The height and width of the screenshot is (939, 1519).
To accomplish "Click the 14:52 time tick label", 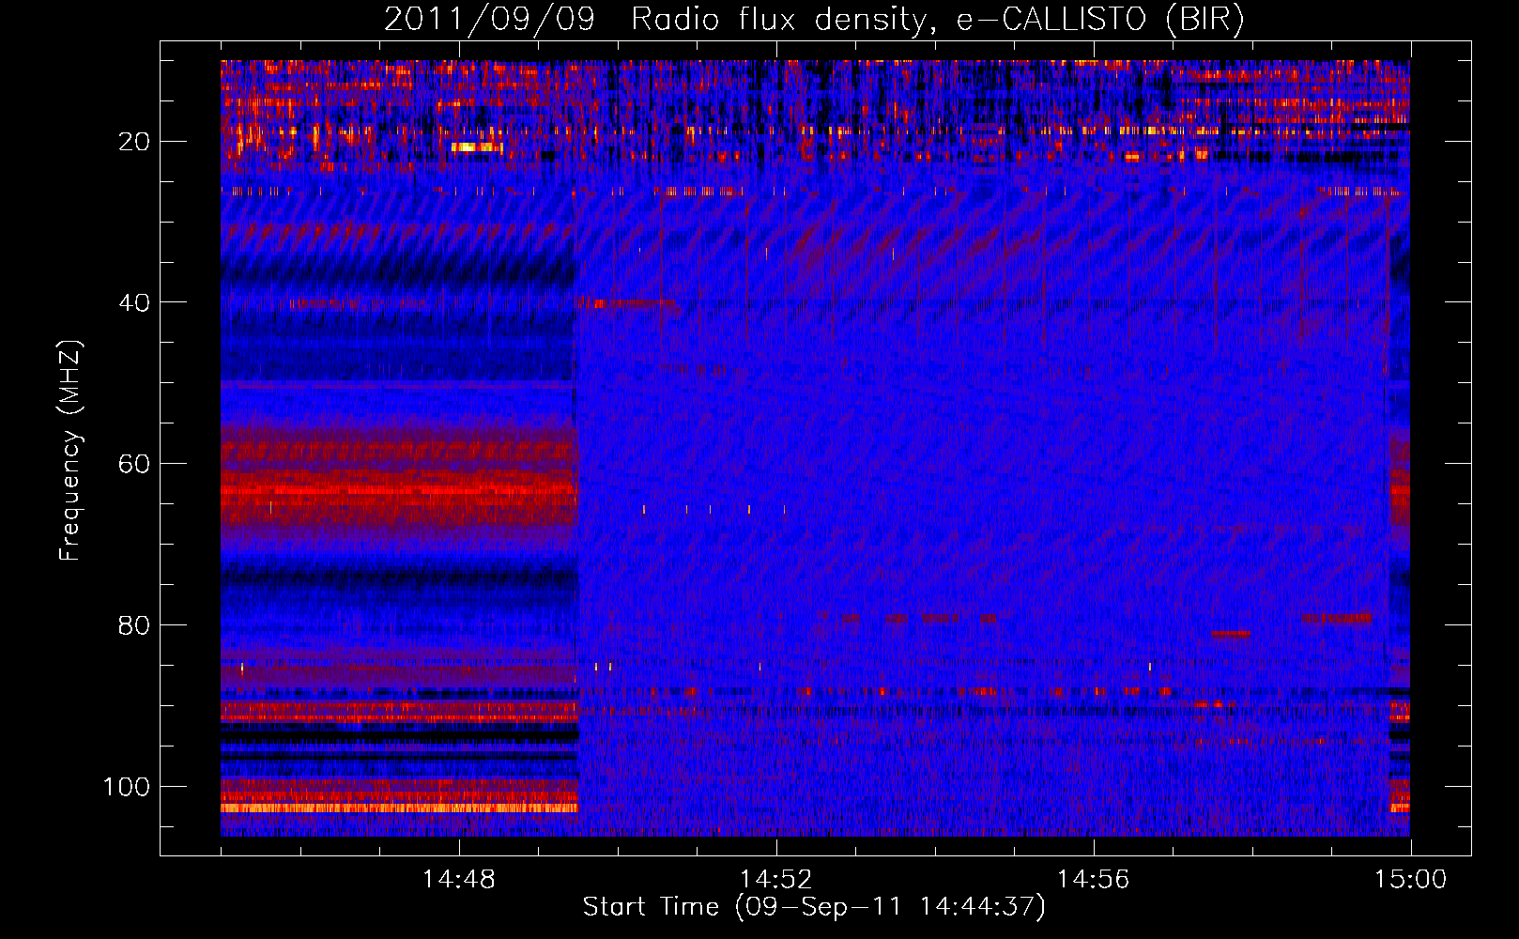I will point(776,880).
